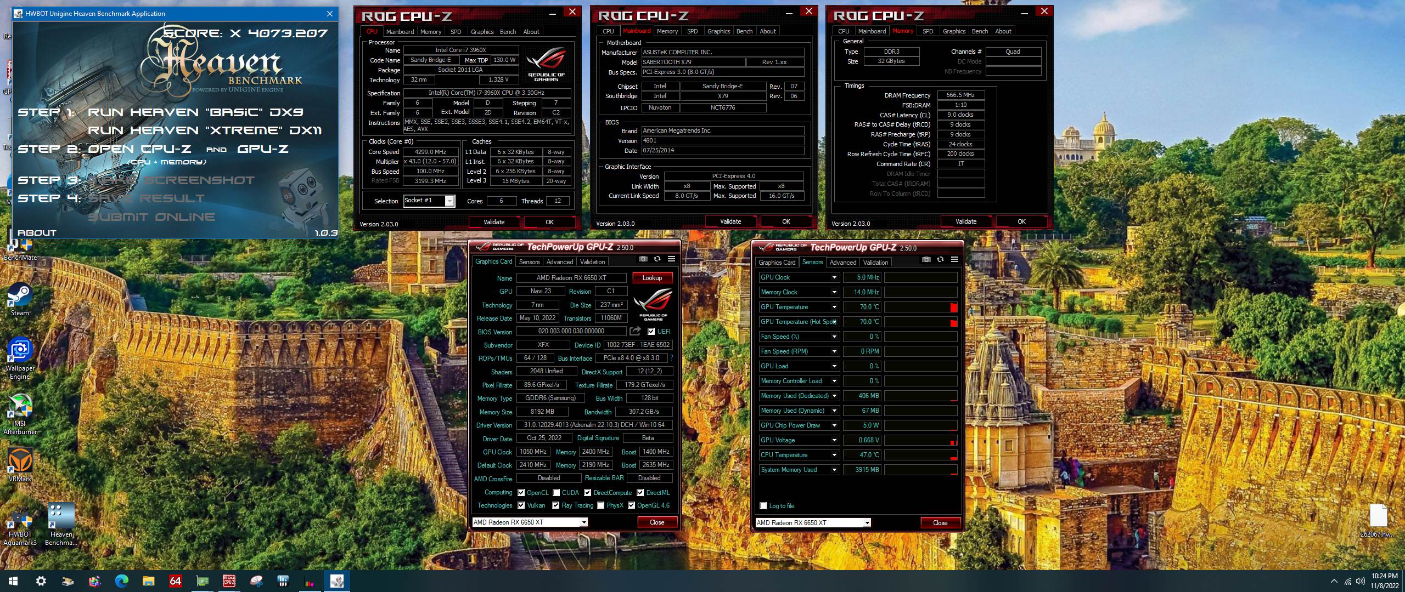Select the Heaven Benchmark desktop icon

point(61,524)
